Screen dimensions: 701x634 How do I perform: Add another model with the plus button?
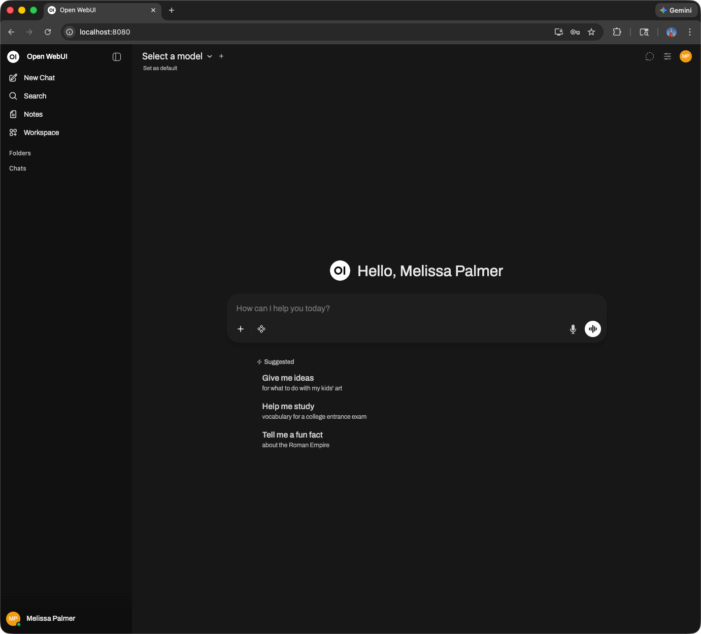(x=221, y=56)
